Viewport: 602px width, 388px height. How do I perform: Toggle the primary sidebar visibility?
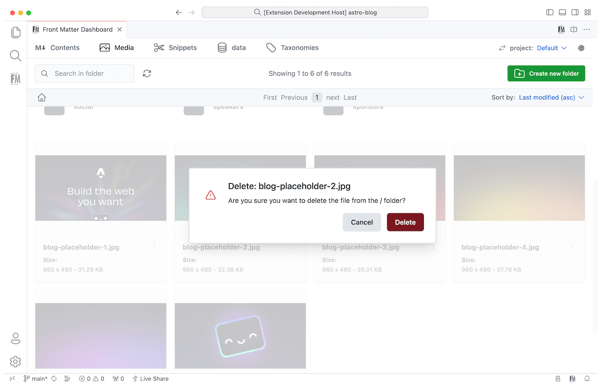(550, 12)
